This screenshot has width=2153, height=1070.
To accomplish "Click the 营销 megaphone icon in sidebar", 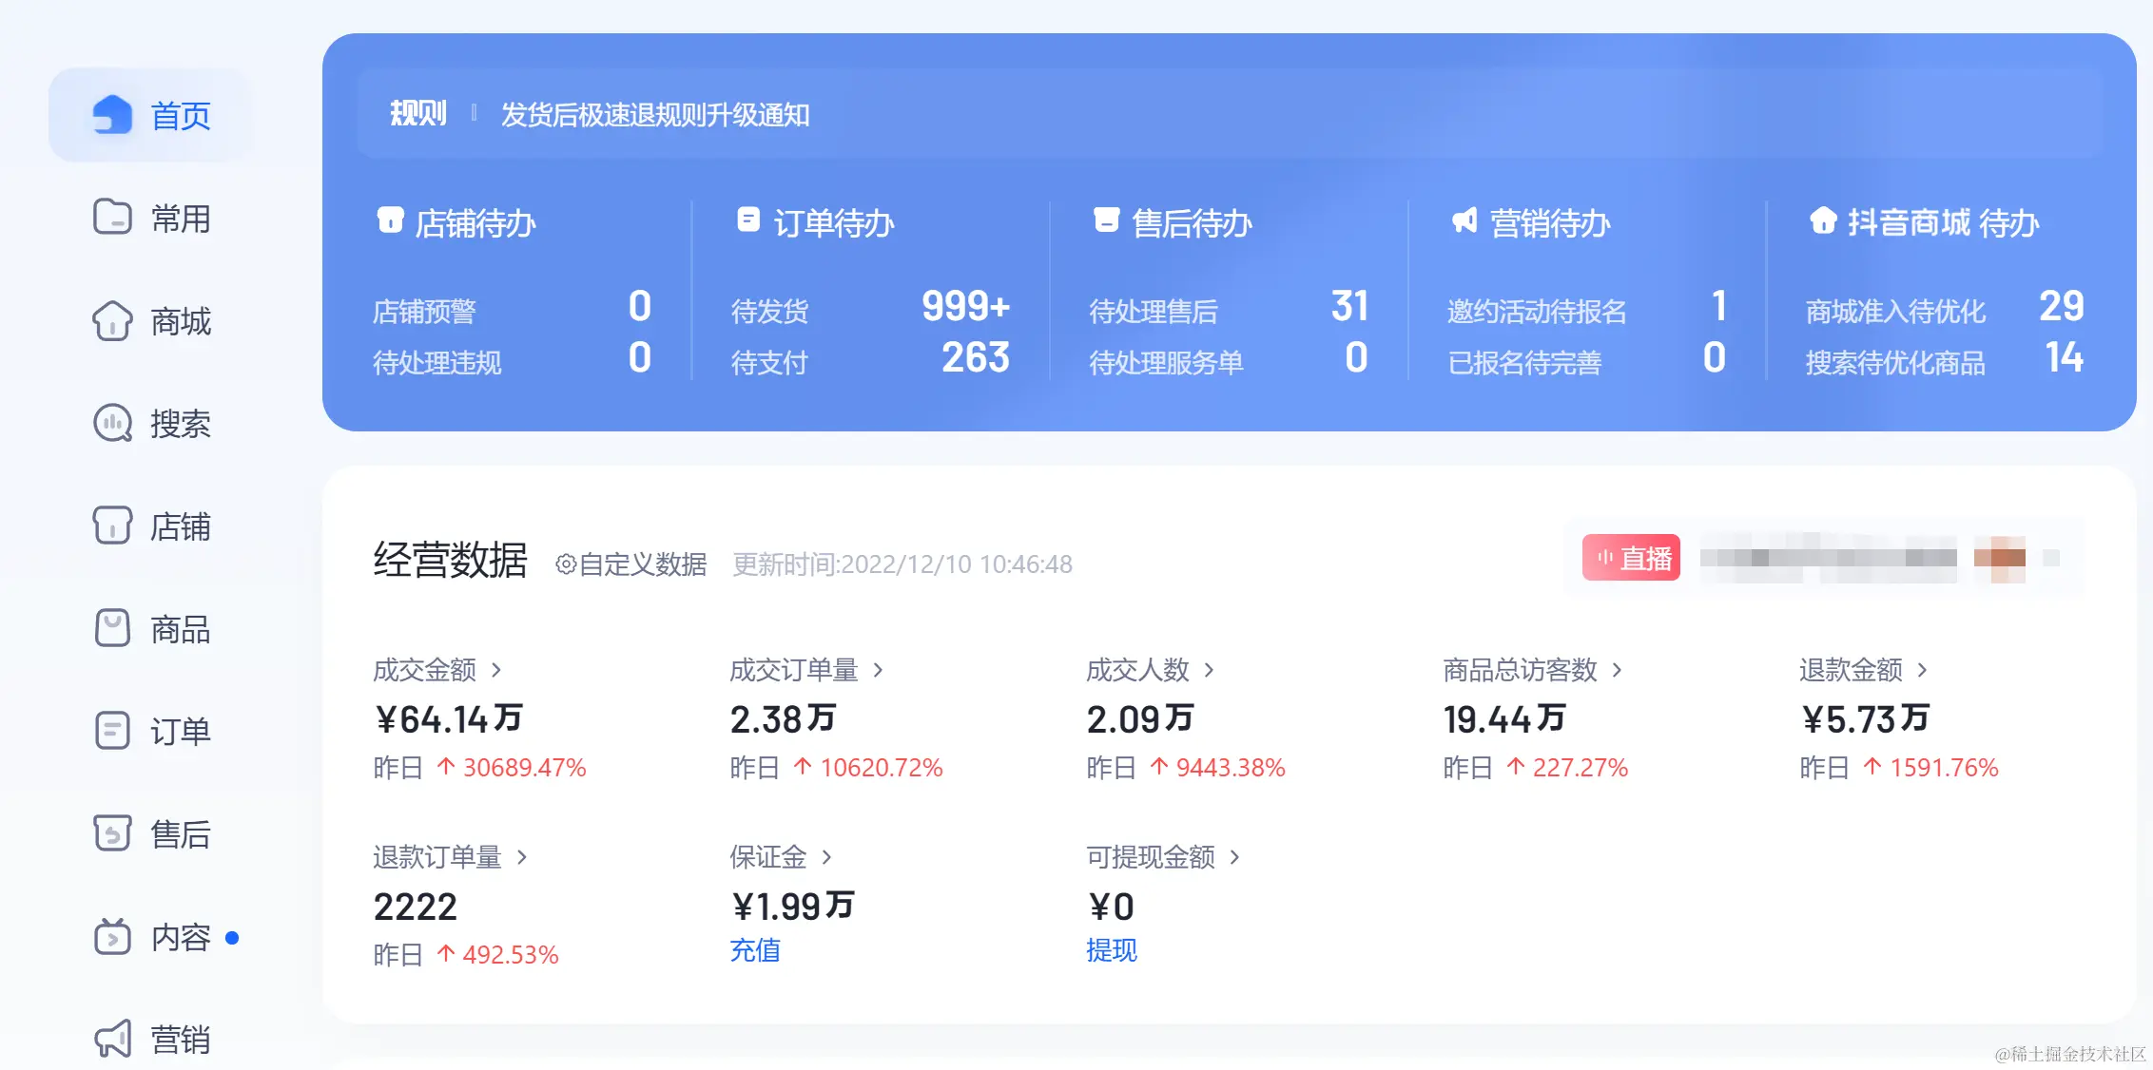I will [112, 1039].
